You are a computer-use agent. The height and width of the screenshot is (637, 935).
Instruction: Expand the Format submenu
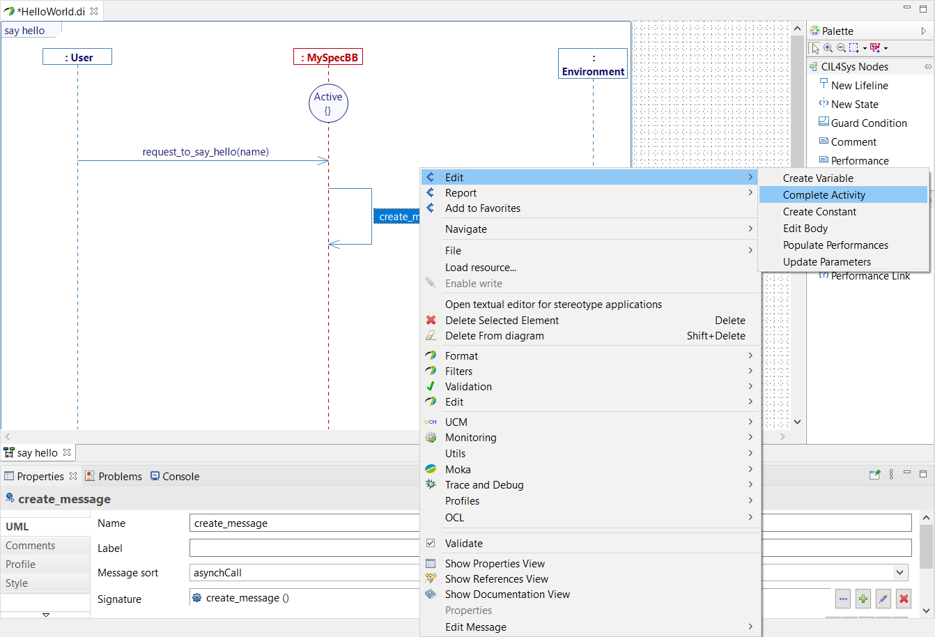590,355
